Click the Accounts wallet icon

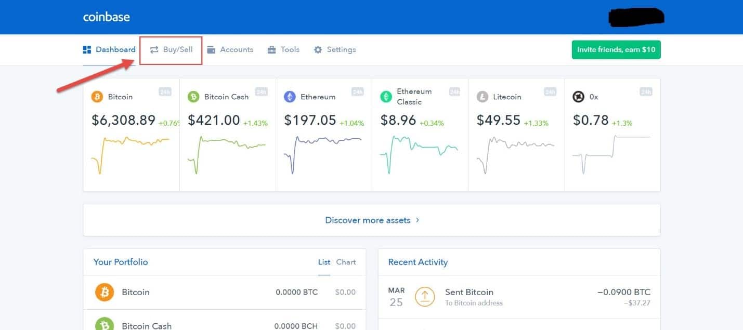click(211, 50)
